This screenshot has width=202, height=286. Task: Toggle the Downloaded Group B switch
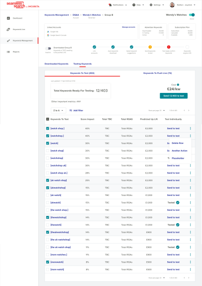(48, 48)
